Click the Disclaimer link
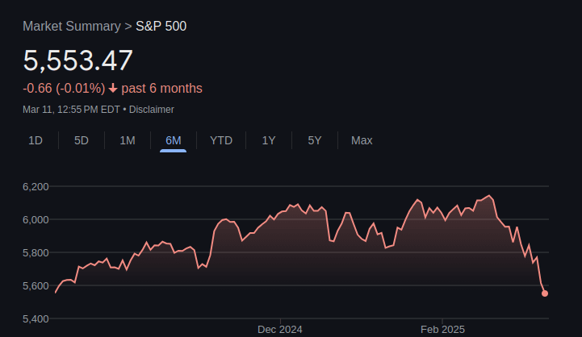582x337 pixels. click(x=152, y=110)
